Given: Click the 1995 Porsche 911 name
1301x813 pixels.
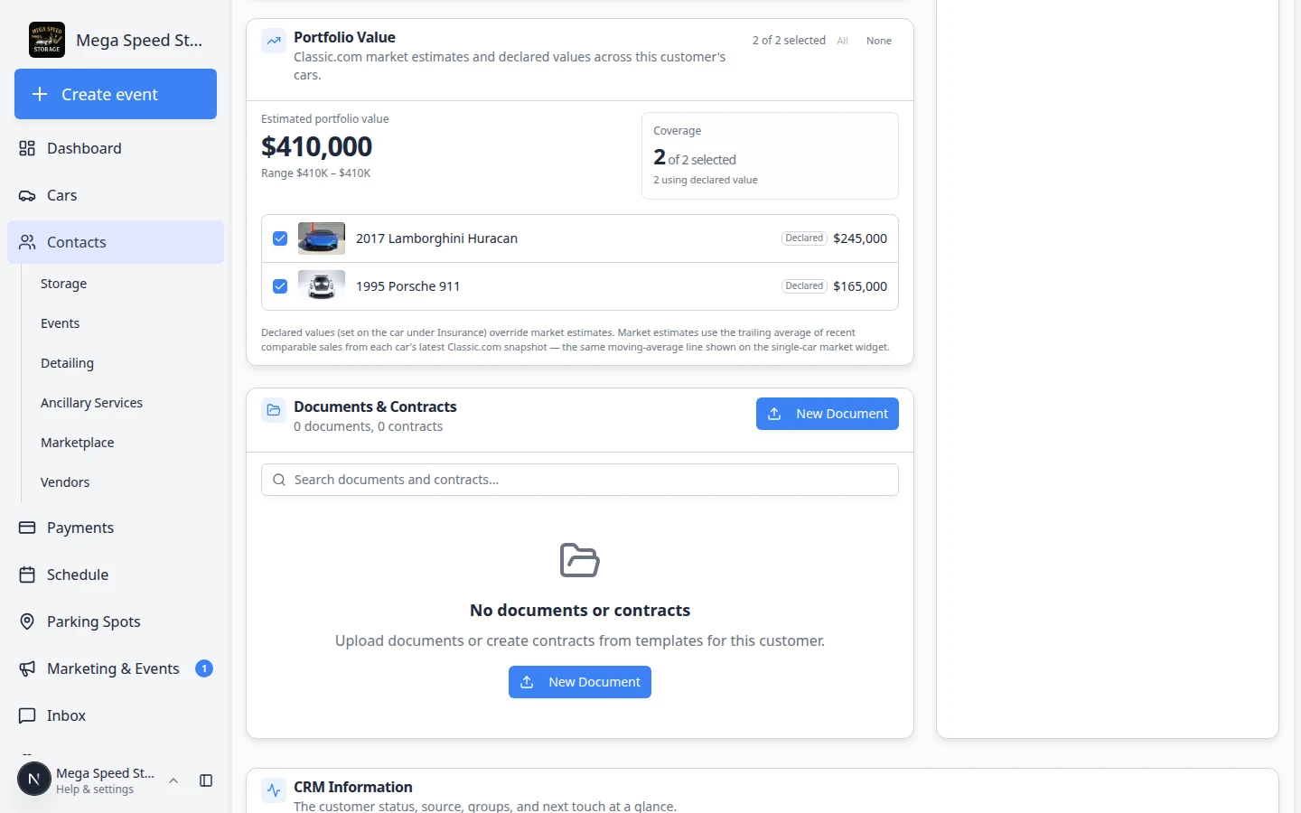Looking at the screenshot, I should pos(408,286).
